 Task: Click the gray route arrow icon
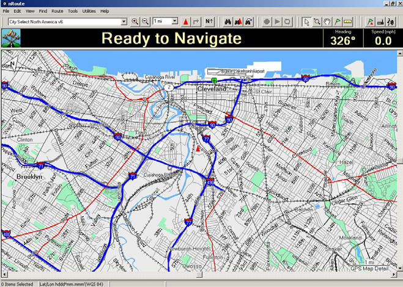pos(196,22)
